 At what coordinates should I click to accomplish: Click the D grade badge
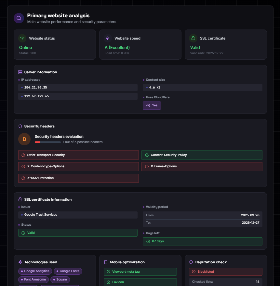click(24, 139)
